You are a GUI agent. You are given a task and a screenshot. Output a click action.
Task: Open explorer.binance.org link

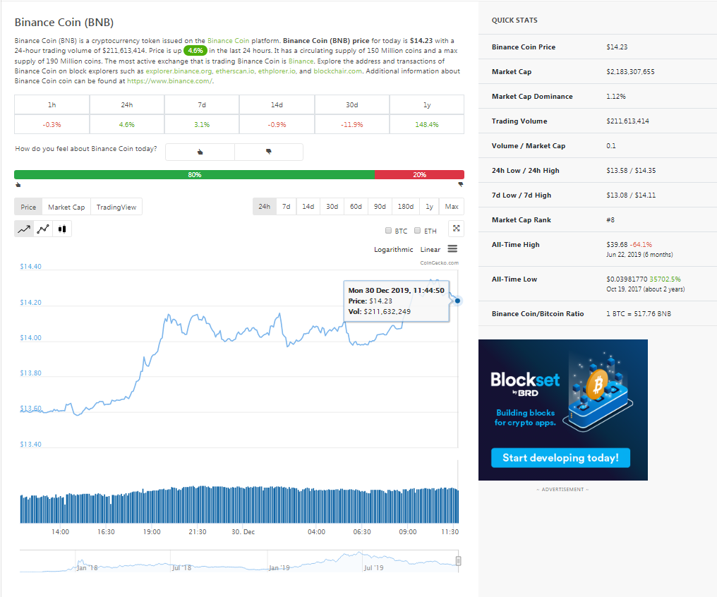[179, 71]
